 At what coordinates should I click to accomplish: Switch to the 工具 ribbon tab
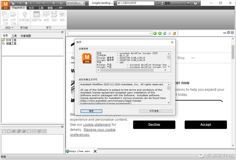point(41,8)
